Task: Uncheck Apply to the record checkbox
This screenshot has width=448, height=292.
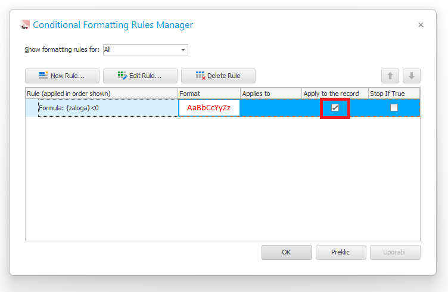Action: pos(335,108)
